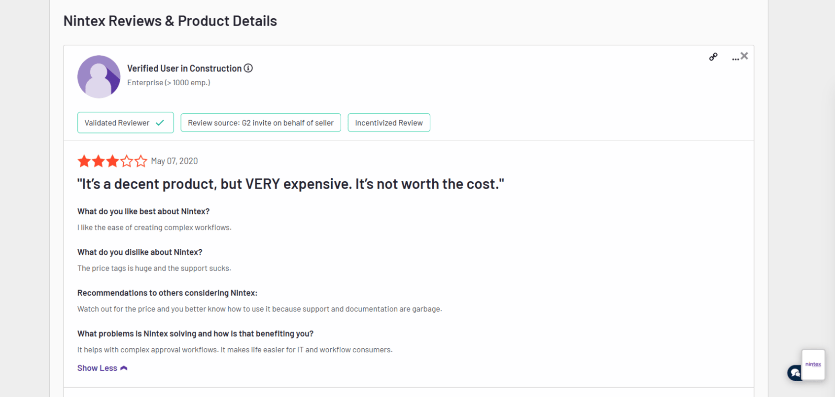Copy the review share link icon
835x397 pixels.
(713, 57)
